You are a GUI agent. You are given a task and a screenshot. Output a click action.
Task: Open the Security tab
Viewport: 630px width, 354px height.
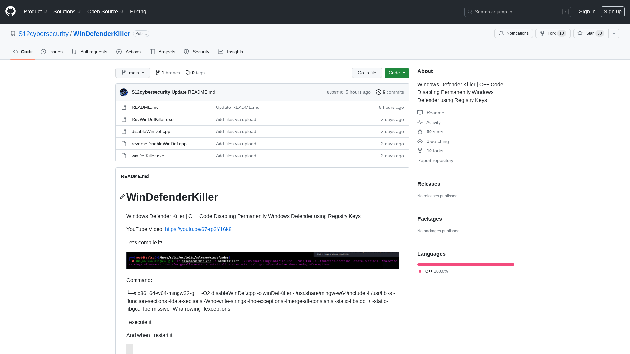(197, 52)
